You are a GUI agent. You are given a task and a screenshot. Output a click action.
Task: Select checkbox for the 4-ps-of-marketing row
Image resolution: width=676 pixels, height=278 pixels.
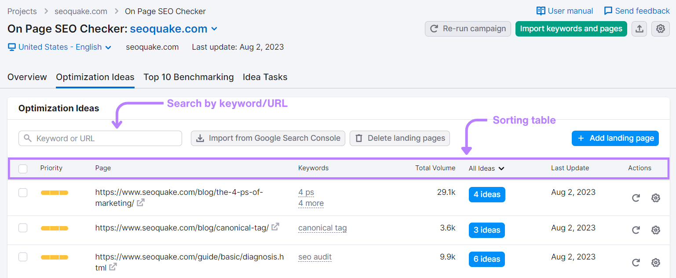point(23,193)
